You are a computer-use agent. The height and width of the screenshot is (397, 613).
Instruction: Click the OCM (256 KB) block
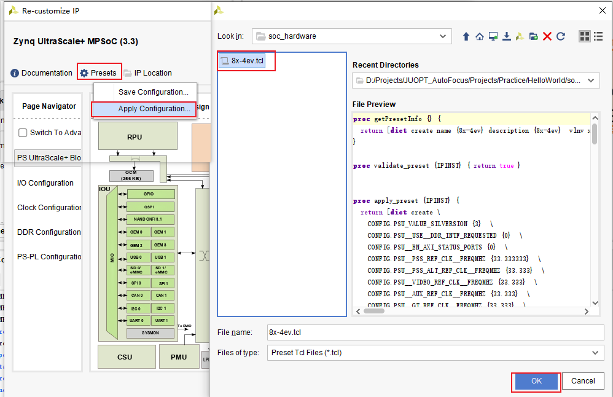click(x=131, y=176)
